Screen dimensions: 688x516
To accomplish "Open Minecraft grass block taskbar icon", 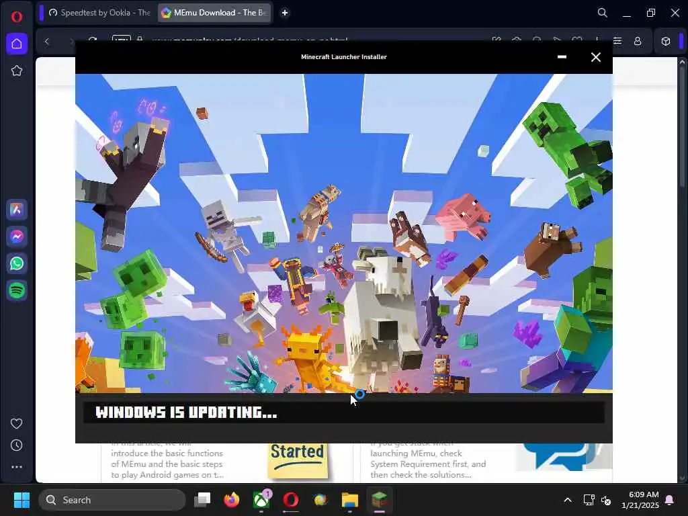I will click(x=379, y=500).
